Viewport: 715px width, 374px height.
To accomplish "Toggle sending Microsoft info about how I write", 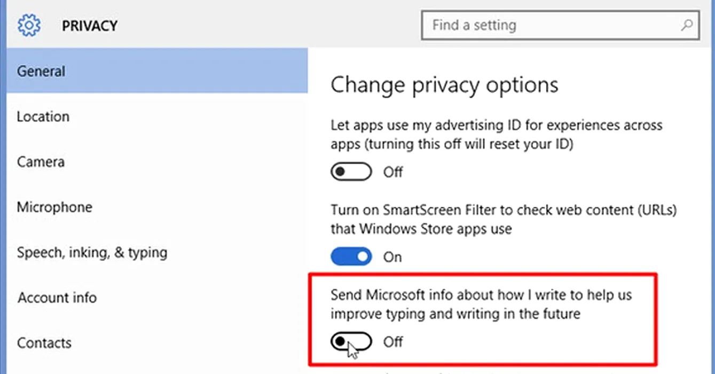I will click(351, 341).
